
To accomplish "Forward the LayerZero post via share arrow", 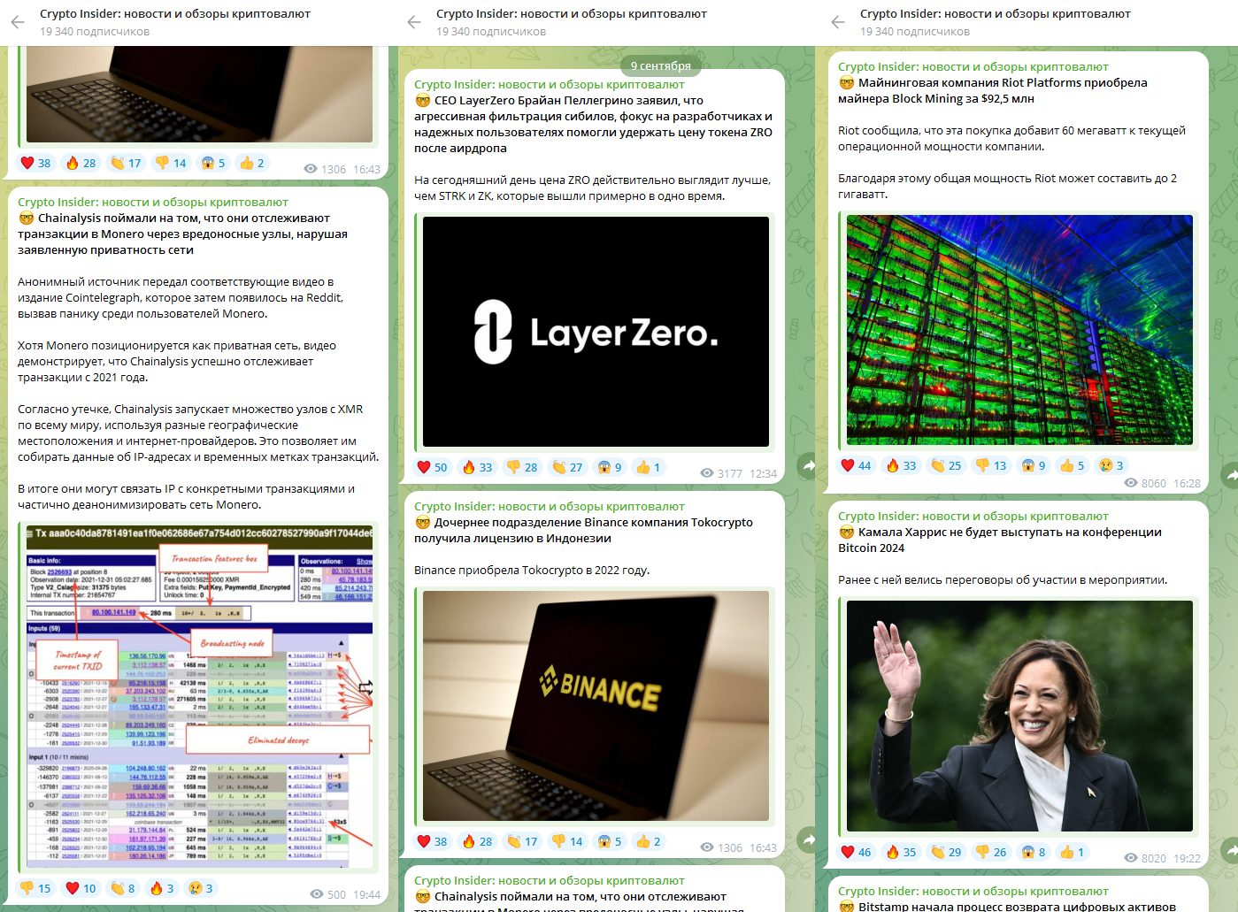I will pyautogui.click(x=808, y=465).
